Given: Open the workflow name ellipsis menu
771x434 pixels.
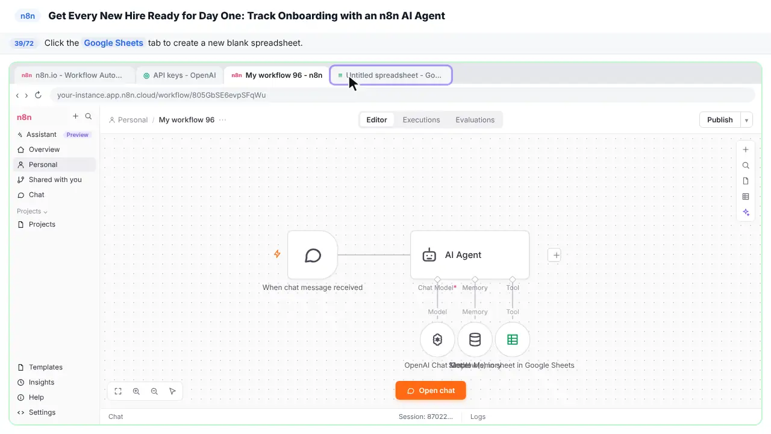Looking at the screenshot, I should (223, 120).
